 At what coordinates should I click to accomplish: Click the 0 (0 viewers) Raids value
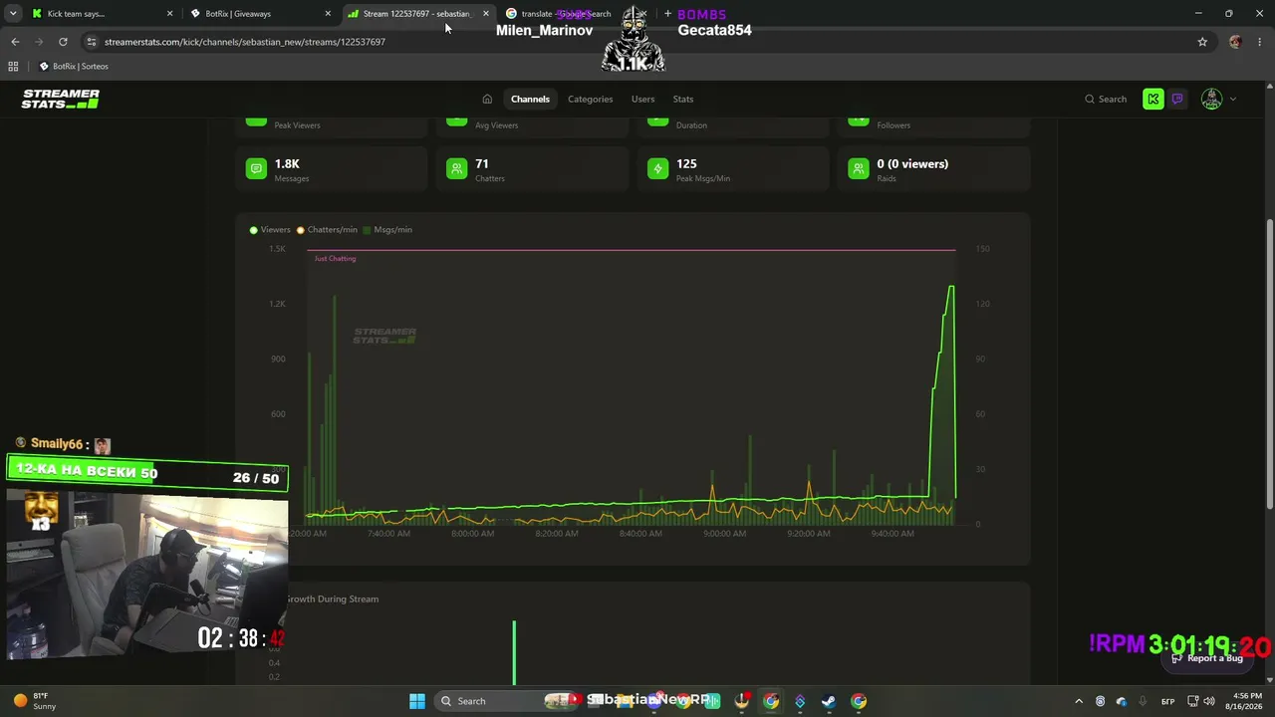(x=912, y=163)
